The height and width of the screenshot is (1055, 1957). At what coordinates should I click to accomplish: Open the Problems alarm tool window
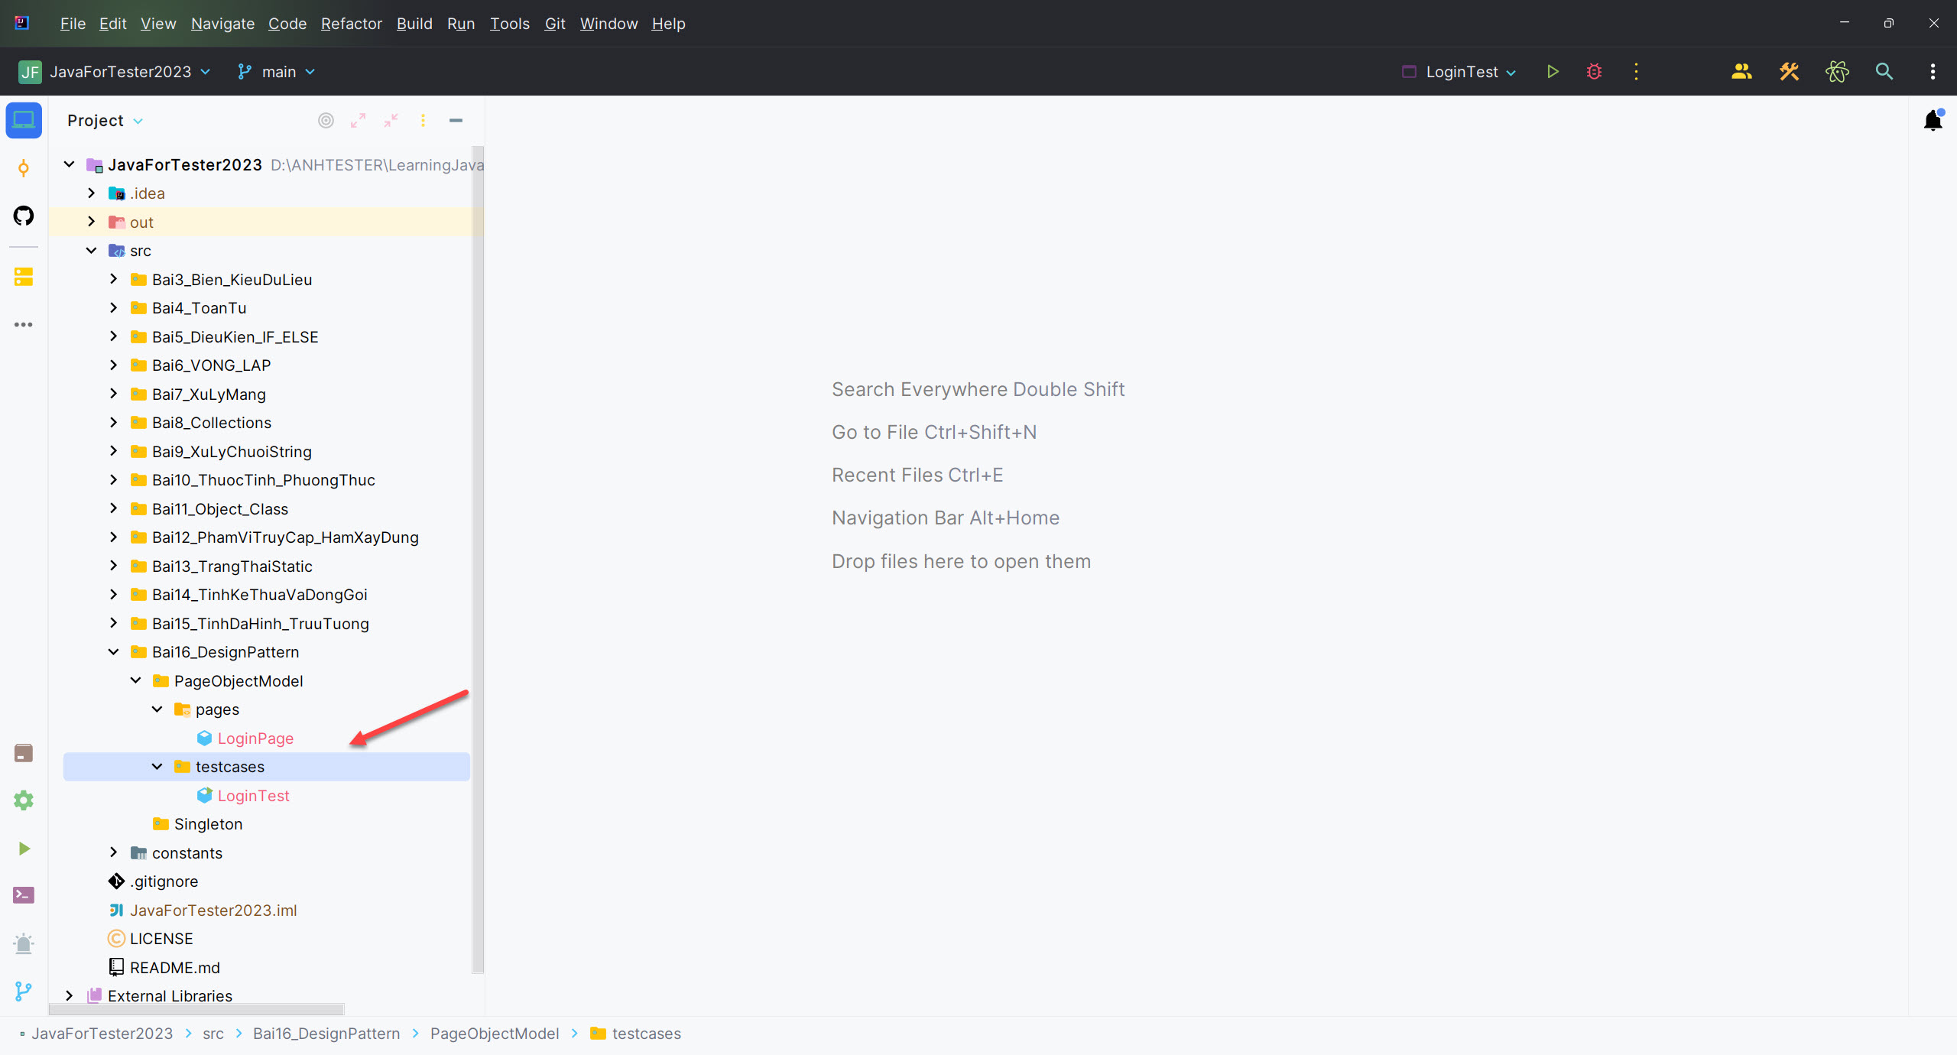click(24, 943)
